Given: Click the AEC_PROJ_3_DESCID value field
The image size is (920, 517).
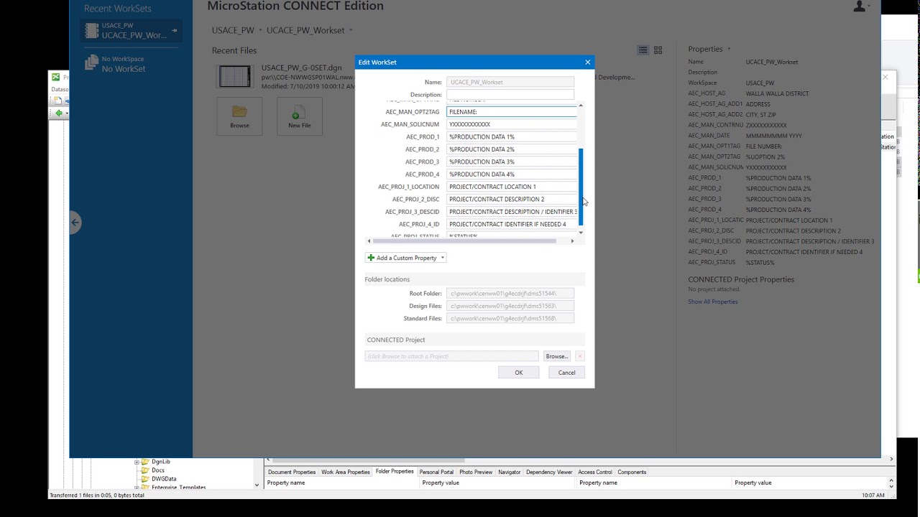Looking at the screenshot, I should 512,212.
